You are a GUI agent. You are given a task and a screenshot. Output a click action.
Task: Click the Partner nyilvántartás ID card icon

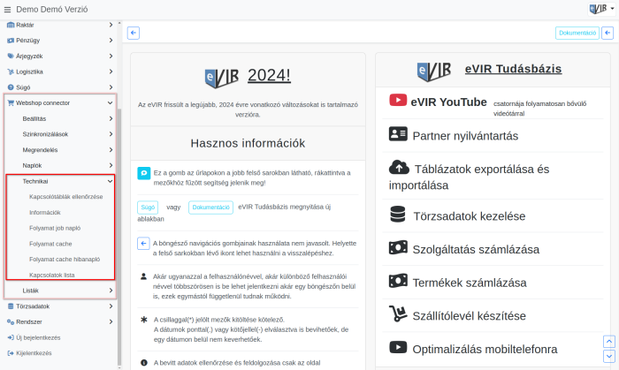[398, 134]
